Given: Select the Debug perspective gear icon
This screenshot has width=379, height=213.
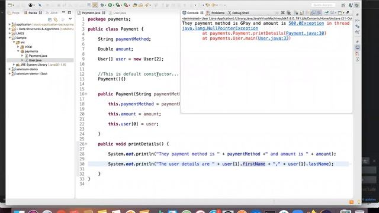Looking at the screenshot, I should (356, 5).
